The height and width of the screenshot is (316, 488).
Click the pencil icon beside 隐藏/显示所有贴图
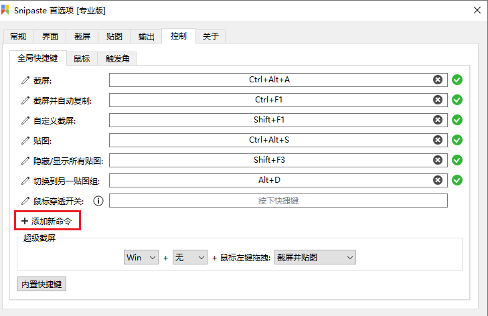click(x=25, y=161)
